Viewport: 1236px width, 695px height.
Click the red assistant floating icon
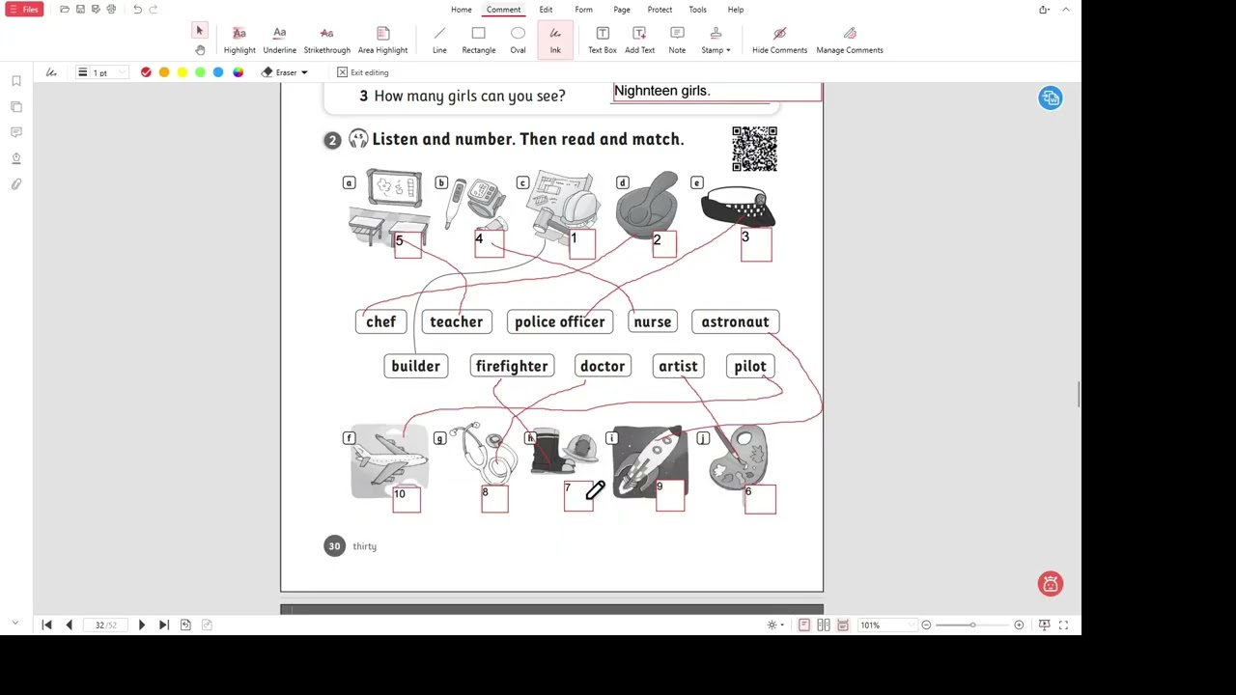point(1050,583)
